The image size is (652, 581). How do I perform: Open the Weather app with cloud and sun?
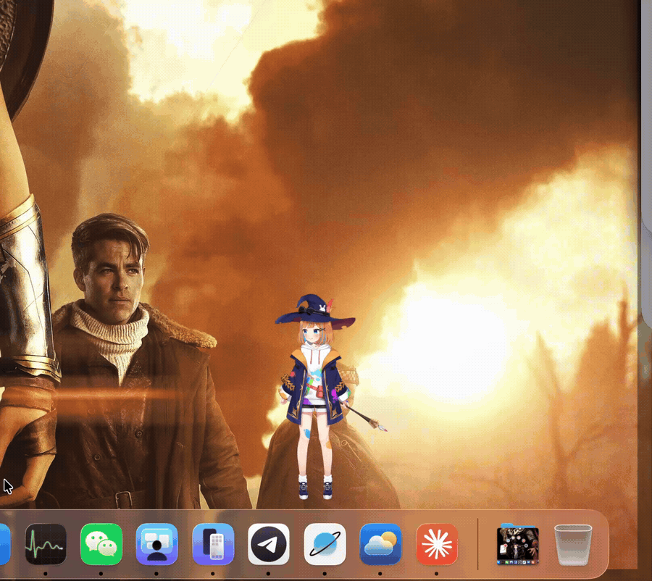pyautogui.click(x=380, y=544)
